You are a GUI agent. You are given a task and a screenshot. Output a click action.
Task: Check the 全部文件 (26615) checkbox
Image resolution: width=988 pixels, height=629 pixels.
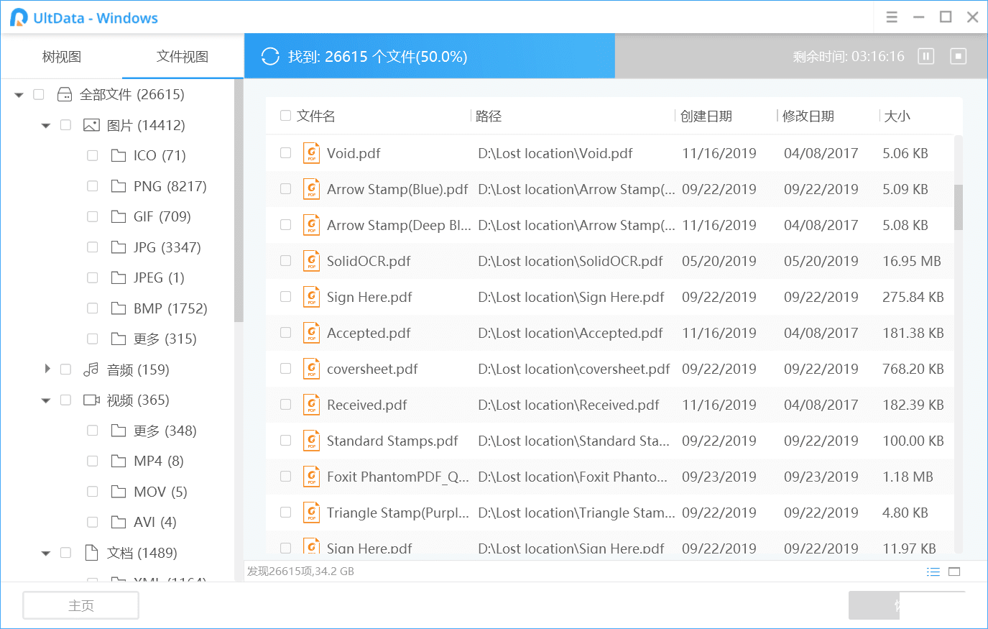click(39, 94)
